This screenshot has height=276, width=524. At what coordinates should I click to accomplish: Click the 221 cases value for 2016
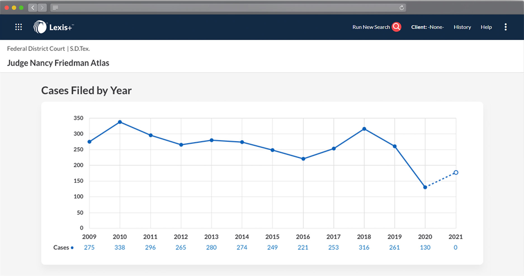303,248
